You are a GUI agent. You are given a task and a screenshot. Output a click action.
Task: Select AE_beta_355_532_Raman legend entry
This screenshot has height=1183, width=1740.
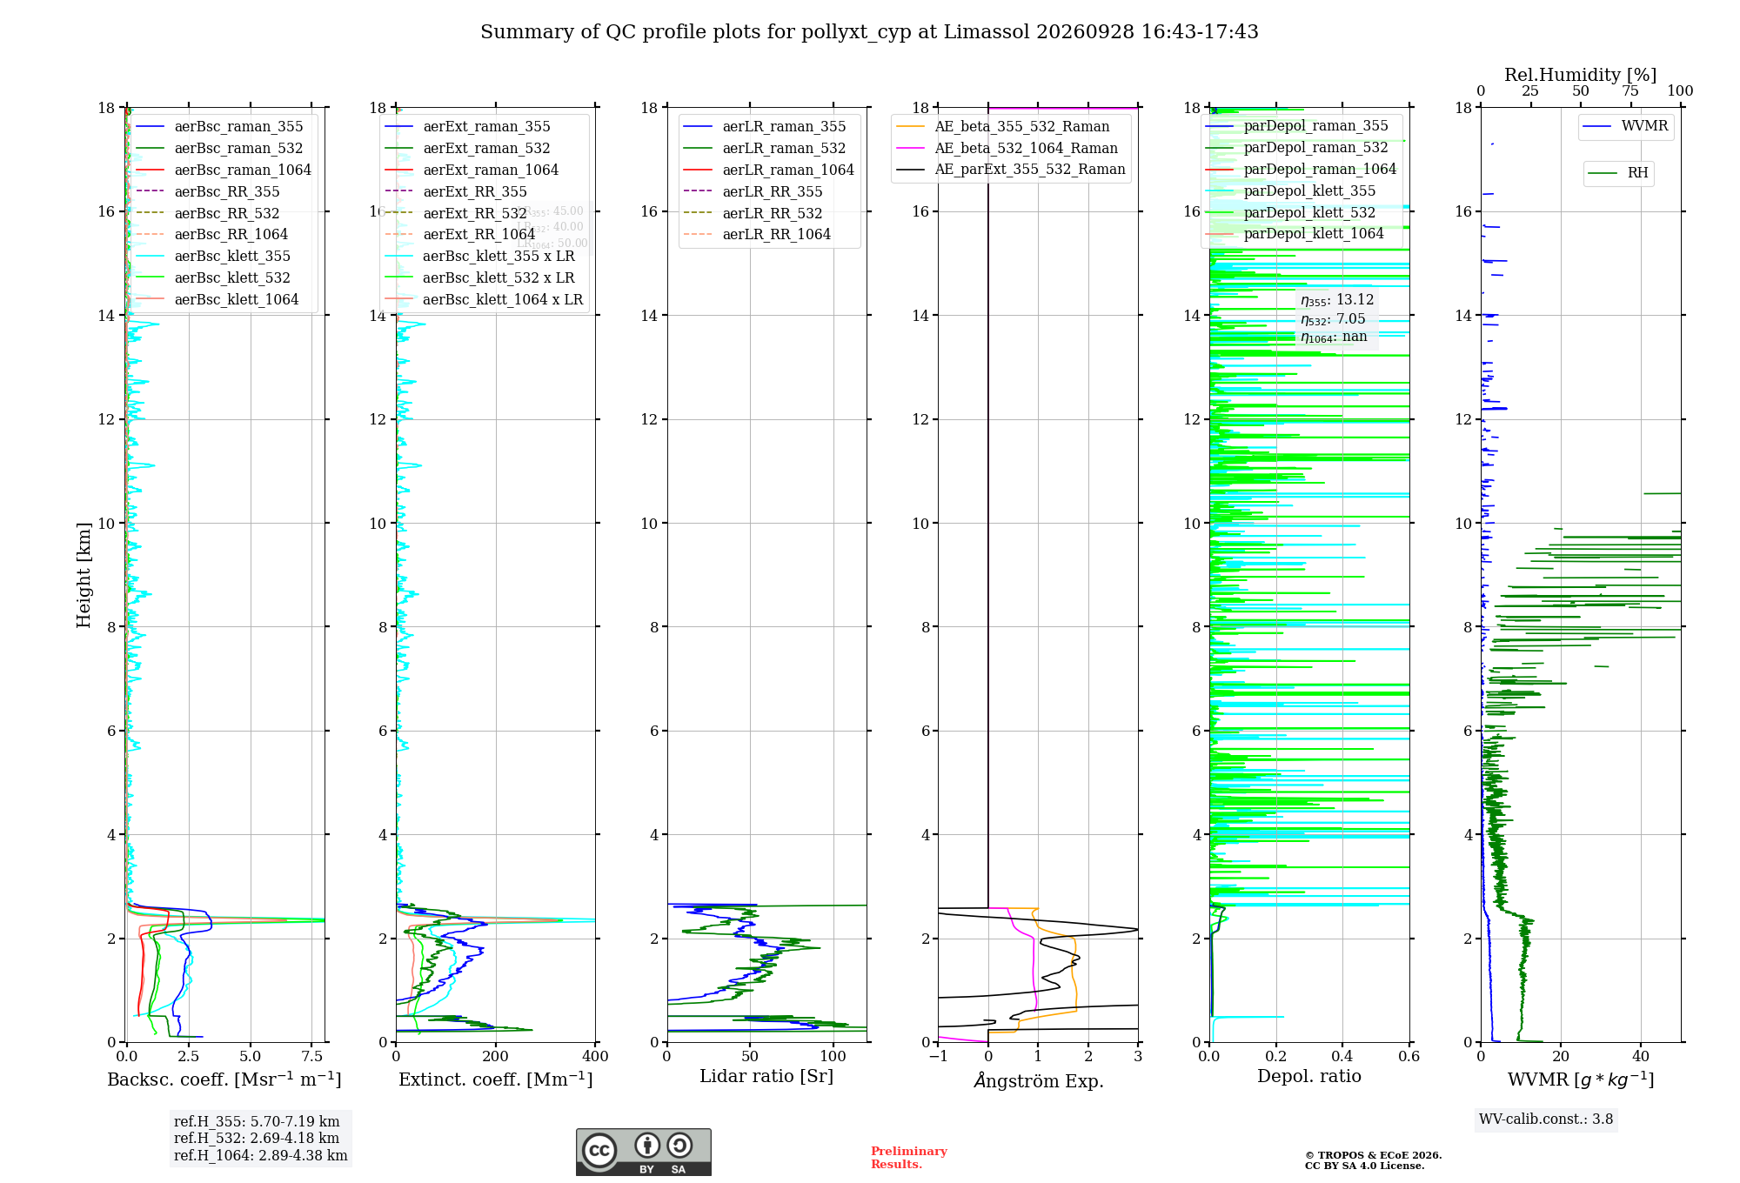click(1003, 126)
